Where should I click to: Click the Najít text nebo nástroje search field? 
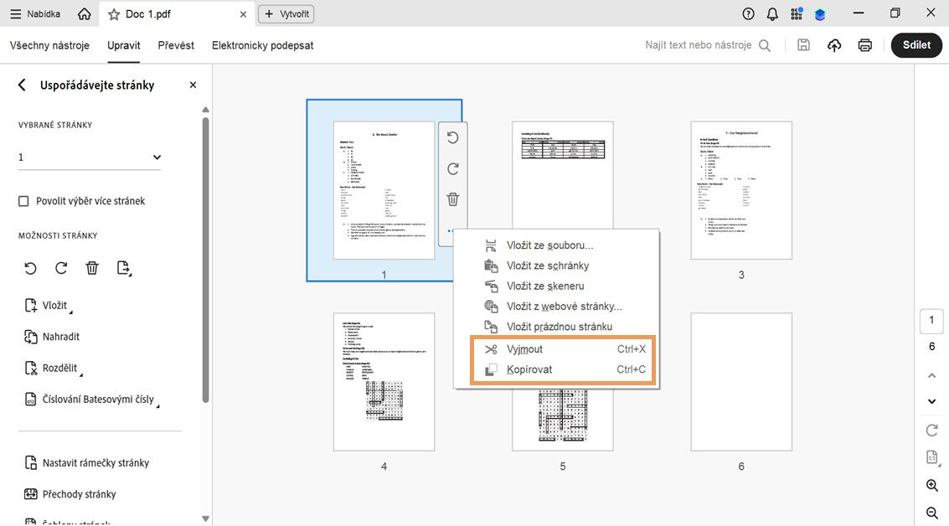click(x=698, y=45)
